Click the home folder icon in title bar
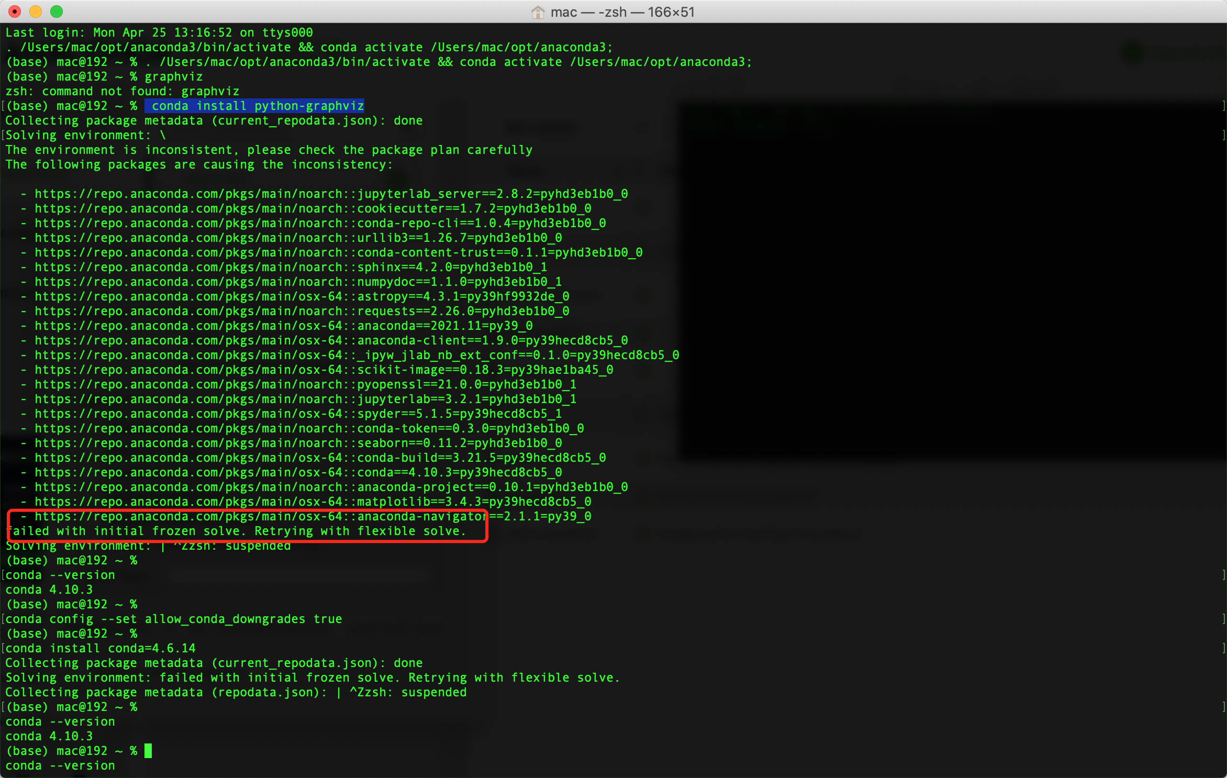 538,12
